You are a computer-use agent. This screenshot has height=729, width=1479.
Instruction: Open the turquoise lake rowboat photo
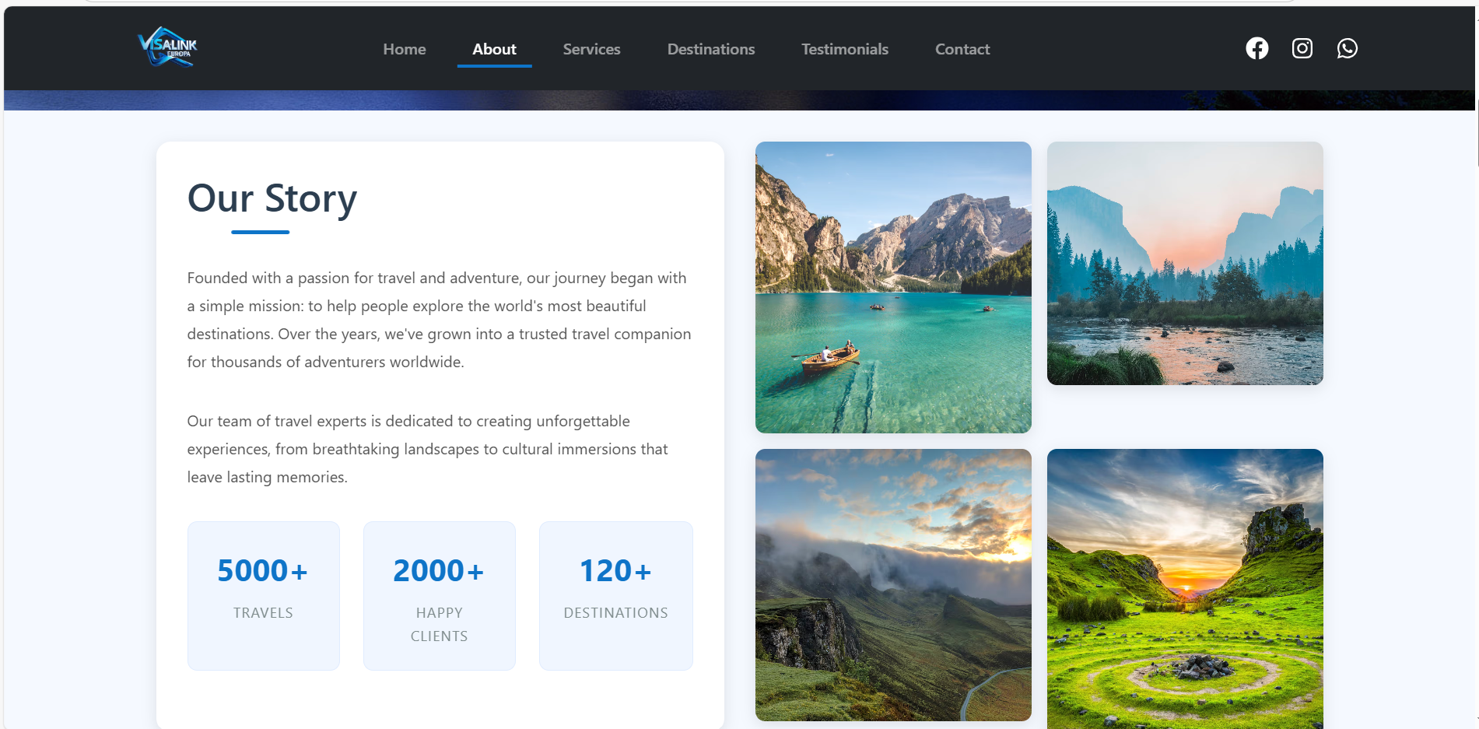point(892,287)
